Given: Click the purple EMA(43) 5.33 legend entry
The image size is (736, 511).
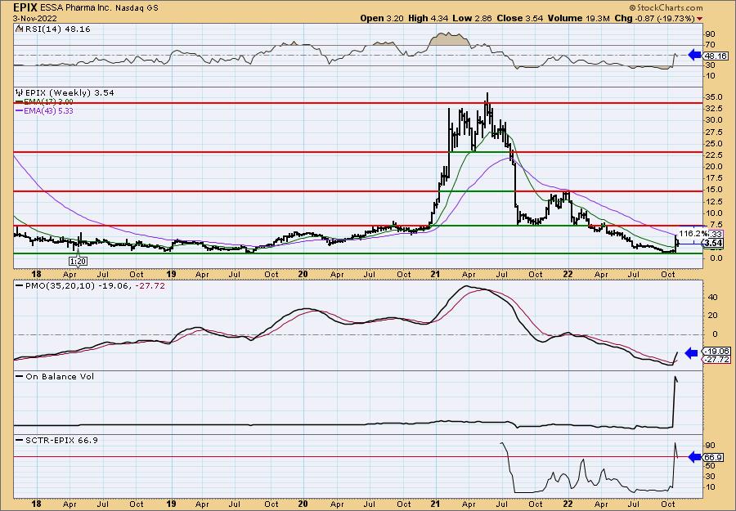Looking at the screenshot, I should tap(45, 110).
